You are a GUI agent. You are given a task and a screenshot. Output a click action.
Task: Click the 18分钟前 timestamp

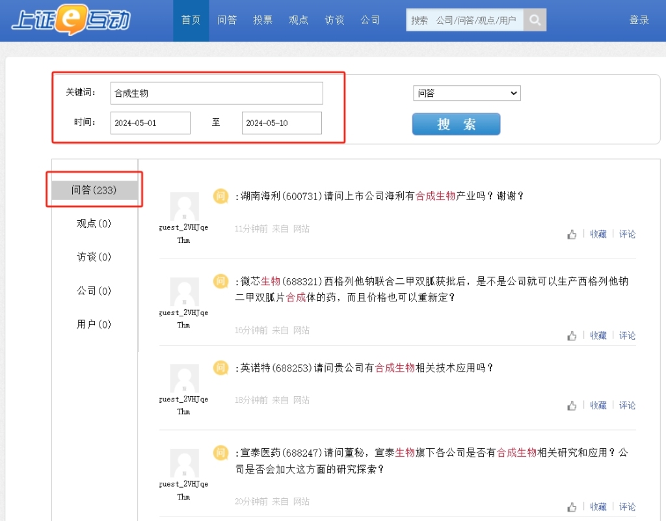pyautogui.click(x=251, y=400)
